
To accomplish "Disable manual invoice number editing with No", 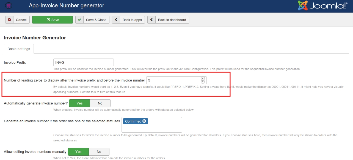I will (99, 152).
